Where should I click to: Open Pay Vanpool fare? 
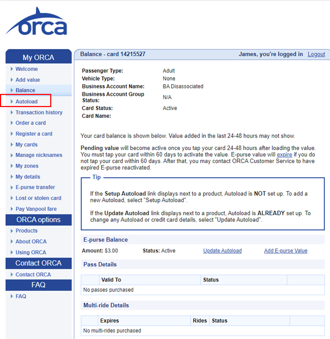pos(36,209)
